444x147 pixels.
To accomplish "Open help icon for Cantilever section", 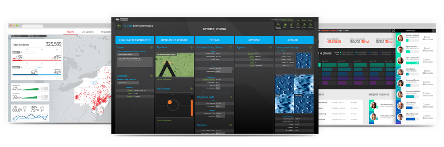I will pyautogui.click(x=151, y=76).
